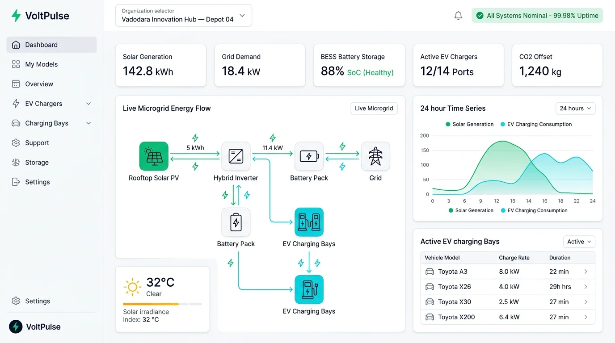This screenshot has height=343, width=615.
Task: Click the Storage icon in sidebar
Action: [x=16, y=163]
